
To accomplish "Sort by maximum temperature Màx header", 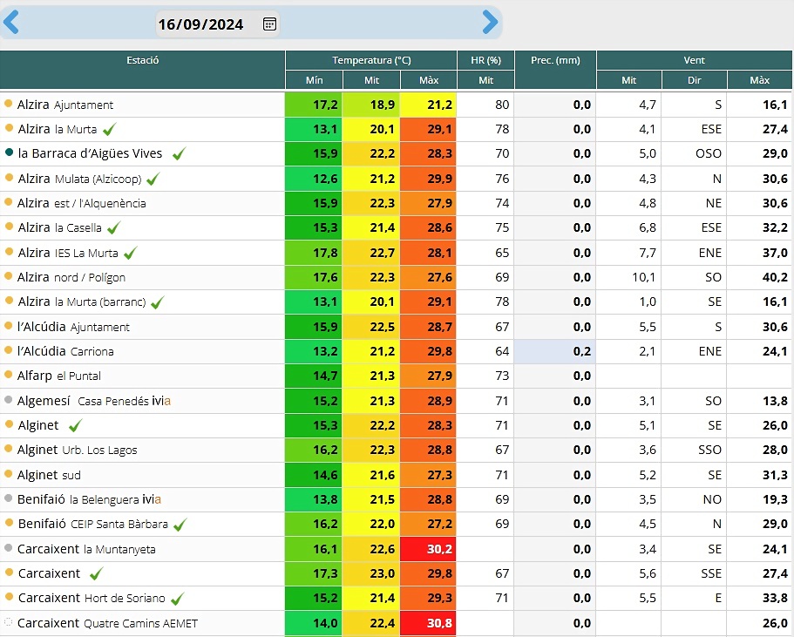I will click(x=429, y=80).
